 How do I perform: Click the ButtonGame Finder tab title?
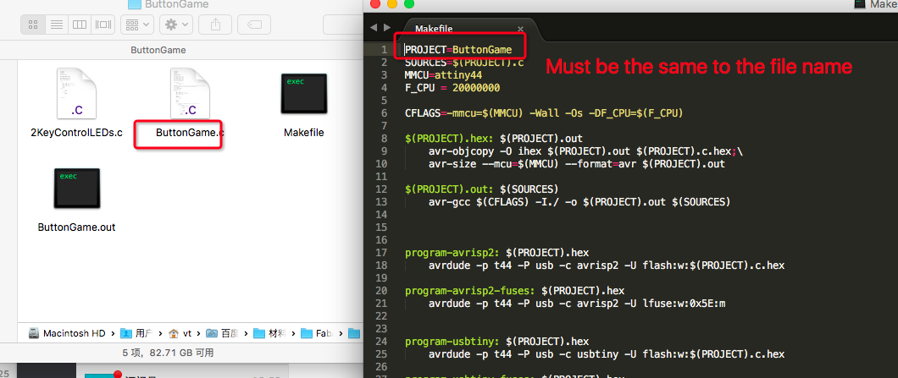click(x=158, y=50)
